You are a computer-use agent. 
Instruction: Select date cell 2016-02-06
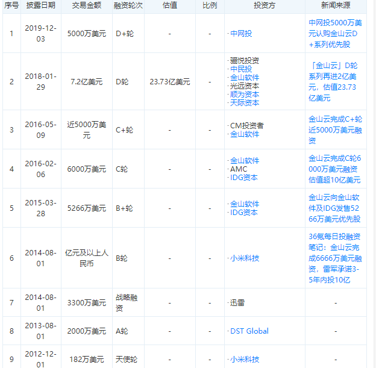[x=41, y=169]
